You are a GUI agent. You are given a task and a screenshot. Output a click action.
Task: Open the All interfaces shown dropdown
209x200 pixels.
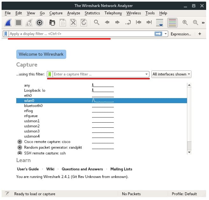(x=171, y=74)
